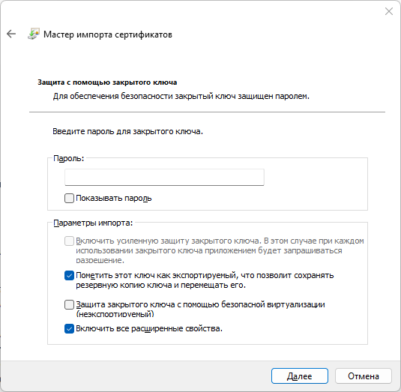This screenshot has height=392, width=401.
Task: Click the disabled усиленную защиту checkbox
Action: pyautogui.click(x=69, y=241)
